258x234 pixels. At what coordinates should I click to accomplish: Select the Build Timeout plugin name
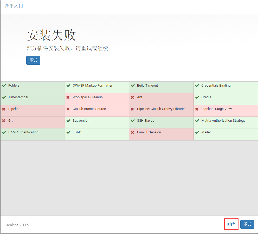tap(147, 85)
